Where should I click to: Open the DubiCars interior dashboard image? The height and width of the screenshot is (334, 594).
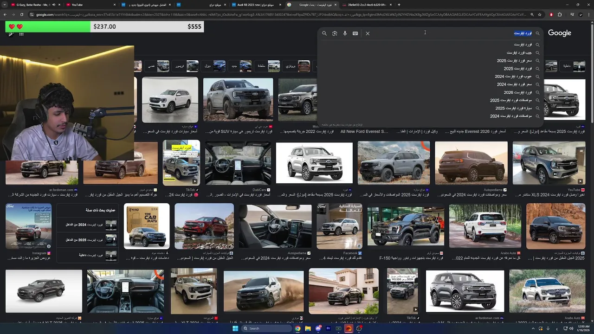[238, 163]
